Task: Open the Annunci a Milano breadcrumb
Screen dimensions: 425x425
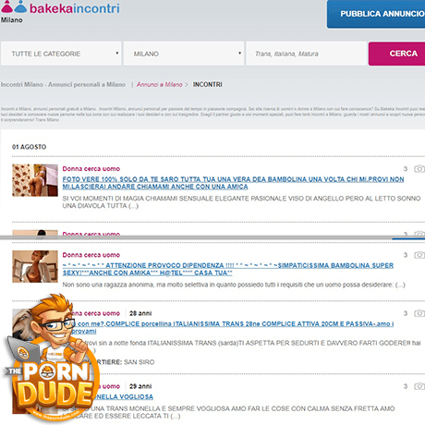Action: click(x=160, y=84)
